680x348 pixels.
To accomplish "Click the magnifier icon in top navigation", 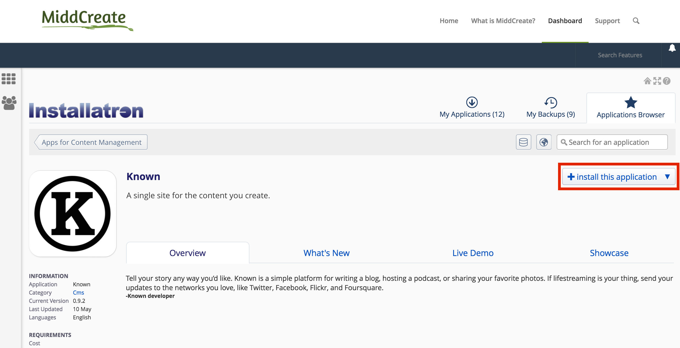I will [x=636, y=21].
